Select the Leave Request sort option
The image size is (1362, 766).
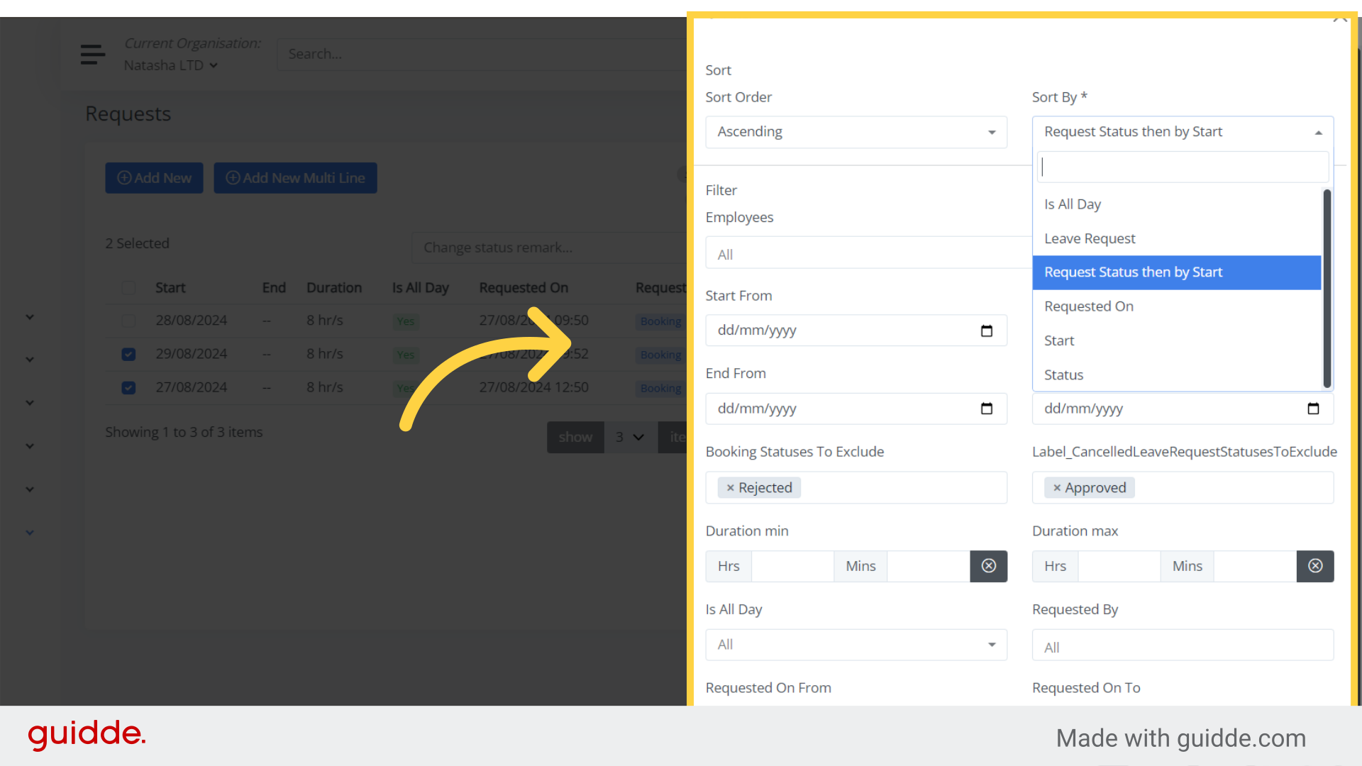click(1177, 238)
